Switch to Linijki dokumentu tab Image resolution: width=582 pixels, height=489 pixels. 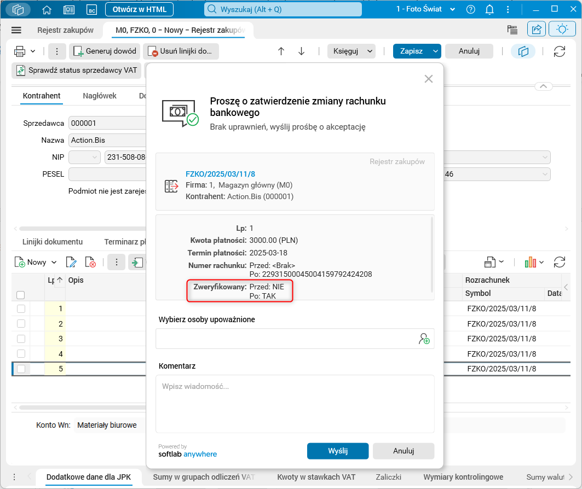pyautogui.click(x=53, y=242)
